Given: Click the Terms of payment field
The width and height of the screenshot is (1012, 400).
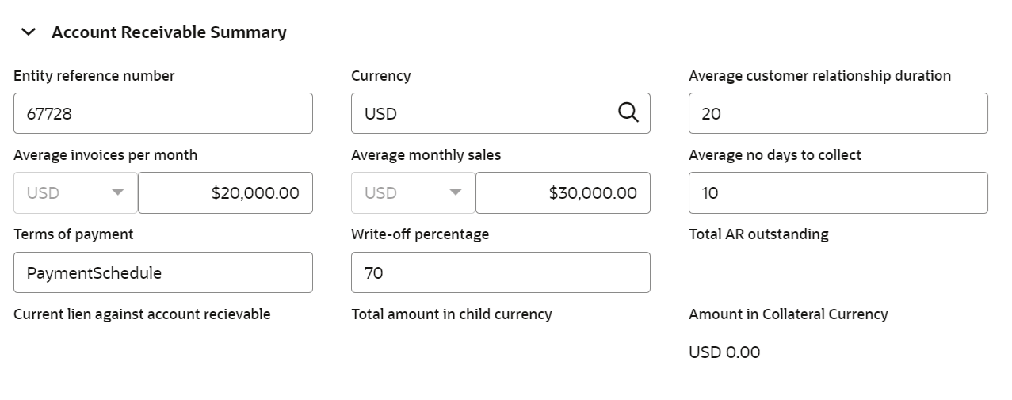Looking at the screenshot, I should [162, 272].
